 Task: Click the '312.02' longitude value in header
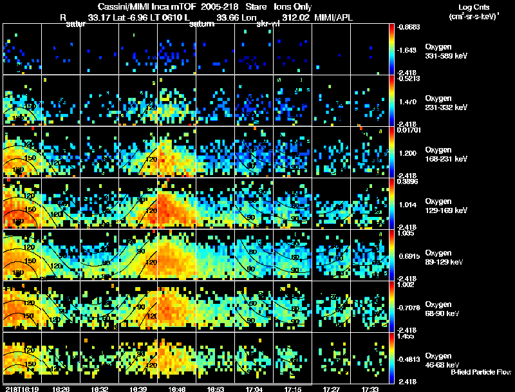[x=295, y=17]
